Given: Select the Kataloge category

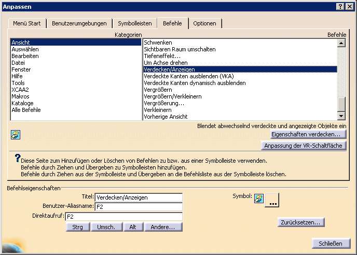Looking at the screenshot, I should [76, 103].
